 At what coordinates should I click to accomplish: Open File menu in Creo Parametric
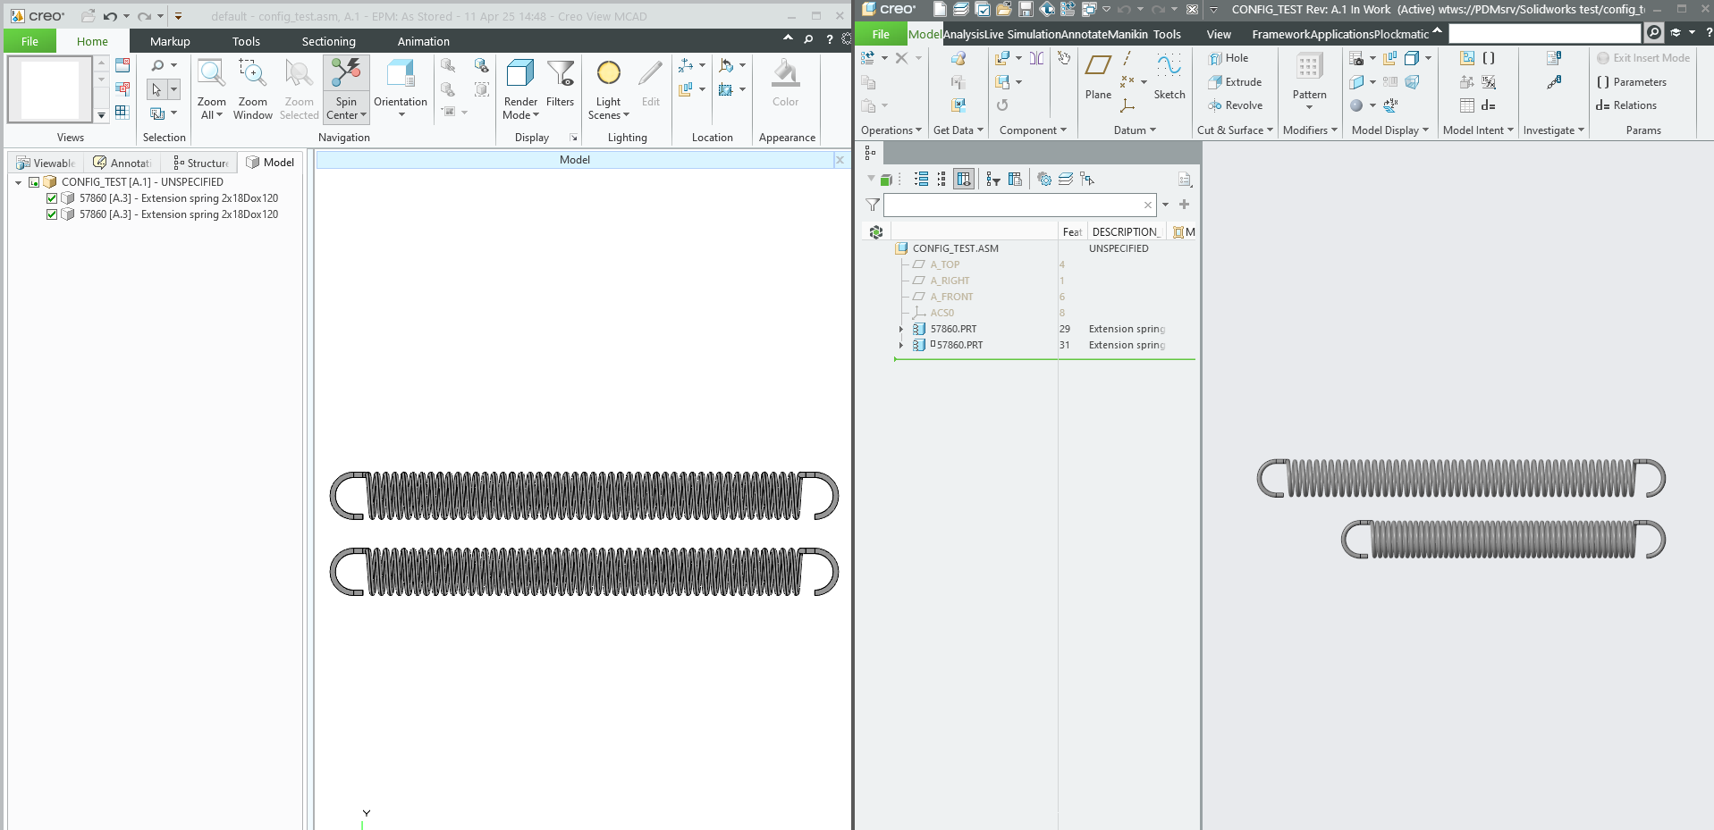click(881, 35)
